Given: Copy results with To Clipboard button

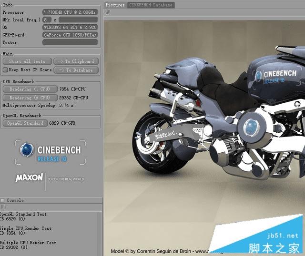Looking at the screenshot, I should tap(76, 61).
